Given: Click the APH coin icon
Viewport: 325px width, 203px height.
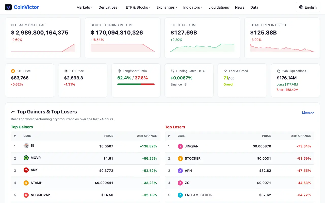Looking at the screenshot, I should (180, 171).
